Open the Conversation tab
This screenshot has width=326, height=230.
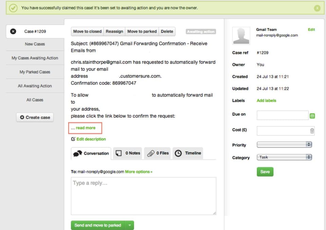(91, 153)
